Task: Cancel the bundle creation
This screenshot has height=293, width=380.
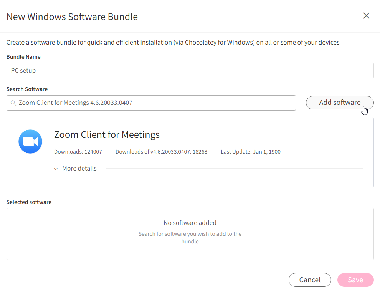Action: (310, 280)
